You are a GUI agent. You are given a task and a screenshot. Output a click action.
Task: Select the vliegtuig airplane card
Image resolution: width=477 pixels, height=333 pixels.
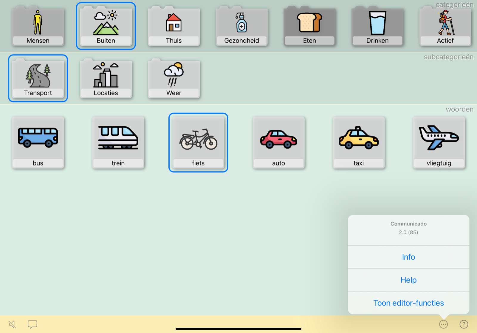(x=439, y=143)
